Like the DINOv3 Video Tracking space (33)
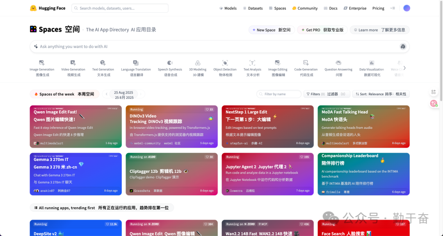 click(209, 109)
